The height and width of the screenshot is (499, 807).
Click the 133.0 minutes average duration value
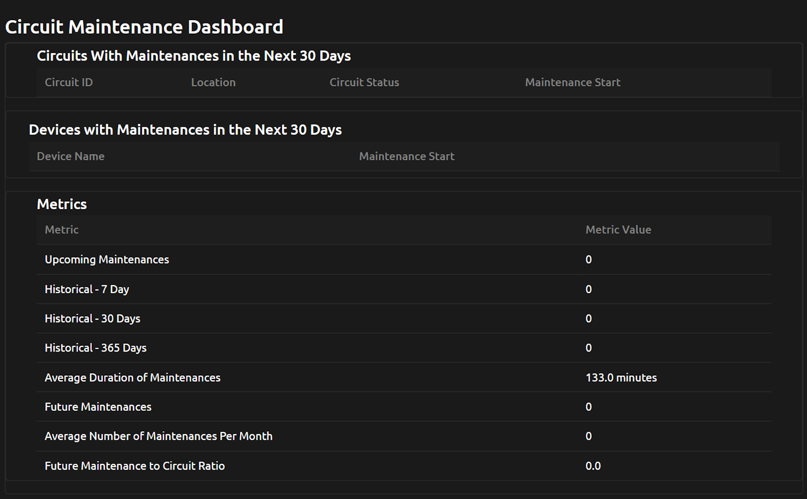pyautogui.click(x=621, y=377)
